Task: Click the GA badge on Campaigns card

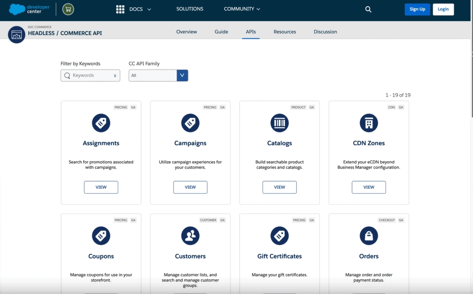Action: pyautogui.click(x=222, y=108)
